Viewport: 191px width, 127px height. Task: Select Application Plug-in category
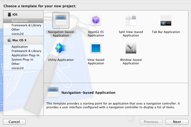tap(23, 55)
